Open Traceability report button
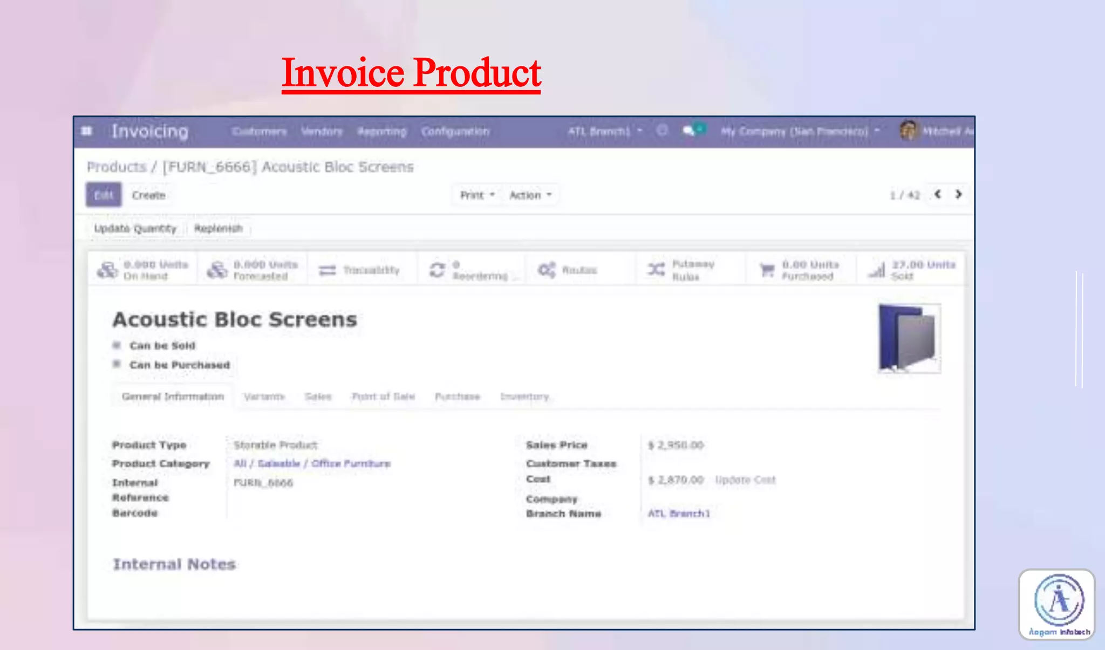The height and width of the screenshot is (650, 1105). coord(362,270)
